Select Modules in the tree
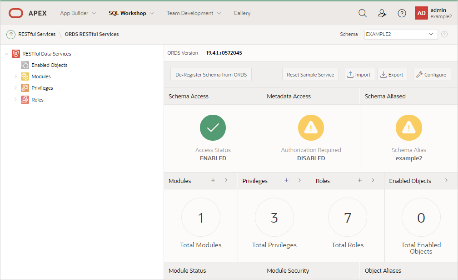 click(41, 76)
